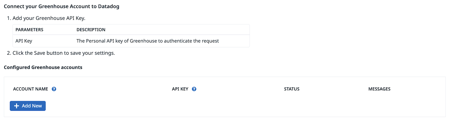
Task: Click the plus icon in Add New
Action: (x=17, y=106)
